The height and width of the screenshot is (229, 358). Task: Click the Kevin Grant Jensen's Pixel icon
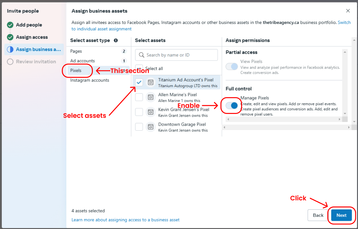coord(150,112)
